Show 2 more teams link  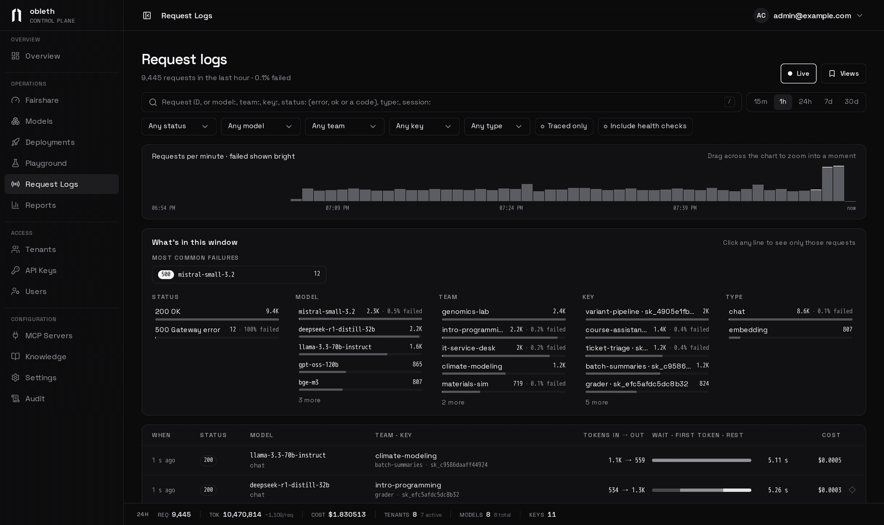click(x=453, y=402)
